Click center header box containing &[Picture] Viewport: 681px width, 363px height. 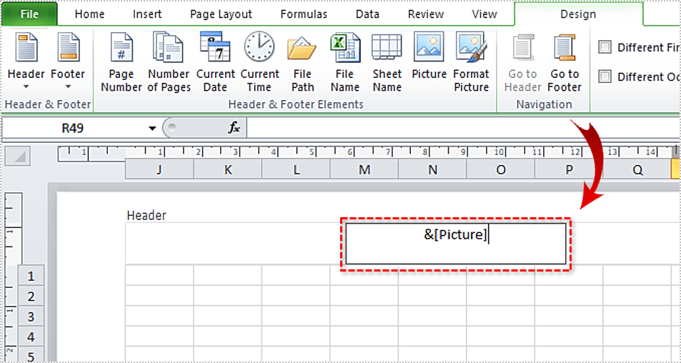pos(455,244)
